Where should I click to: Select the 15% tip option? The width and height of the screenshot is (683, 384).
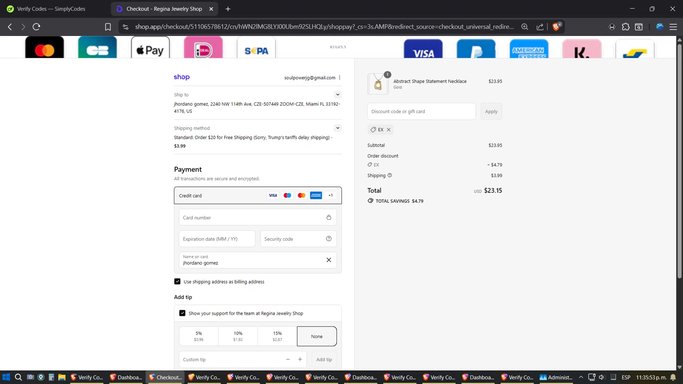point(277,336)
